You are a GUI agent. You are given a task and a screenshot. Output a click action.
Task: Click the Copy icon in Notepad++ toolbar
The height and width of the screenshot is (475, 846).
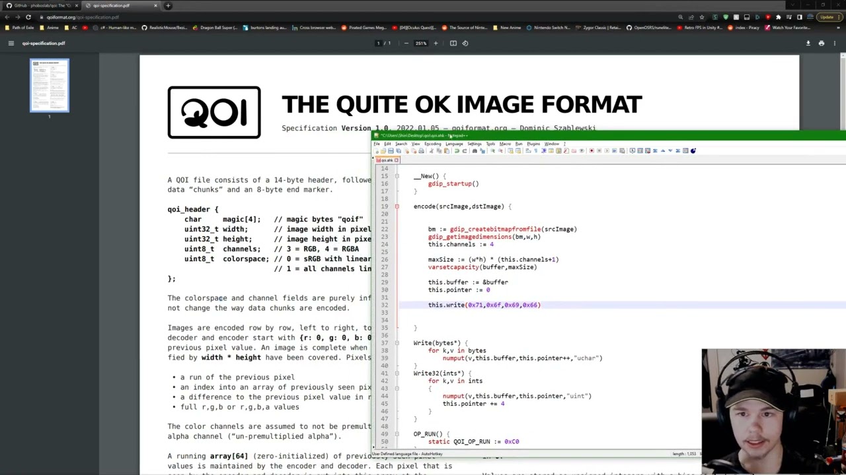pos(439,150)
